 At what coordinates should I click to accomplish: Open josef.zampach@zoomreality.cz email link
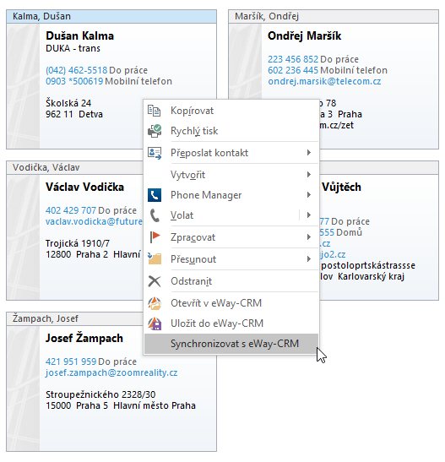111,372
